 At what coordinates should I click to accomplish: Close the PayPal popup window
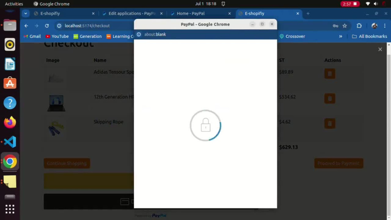point(272,24)
